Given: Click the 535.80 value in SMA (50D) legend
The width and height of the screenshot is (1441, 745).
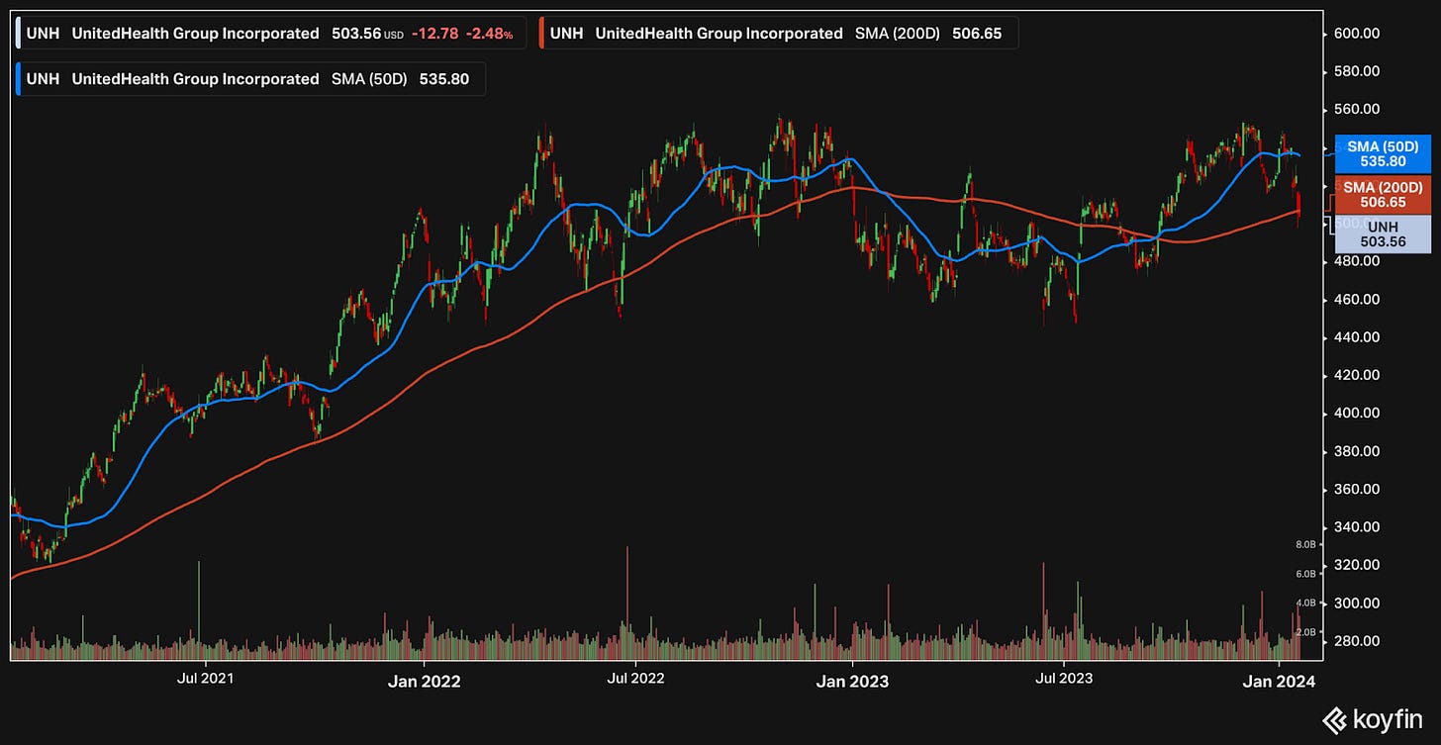Looking at the screenshot, I should point(444,79).
